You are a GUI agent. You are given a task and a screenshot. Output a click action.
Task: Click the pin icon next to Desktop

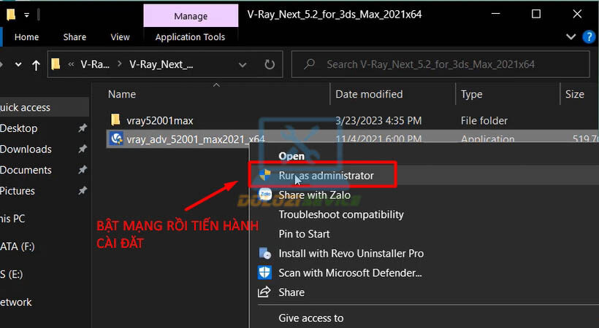83,128
